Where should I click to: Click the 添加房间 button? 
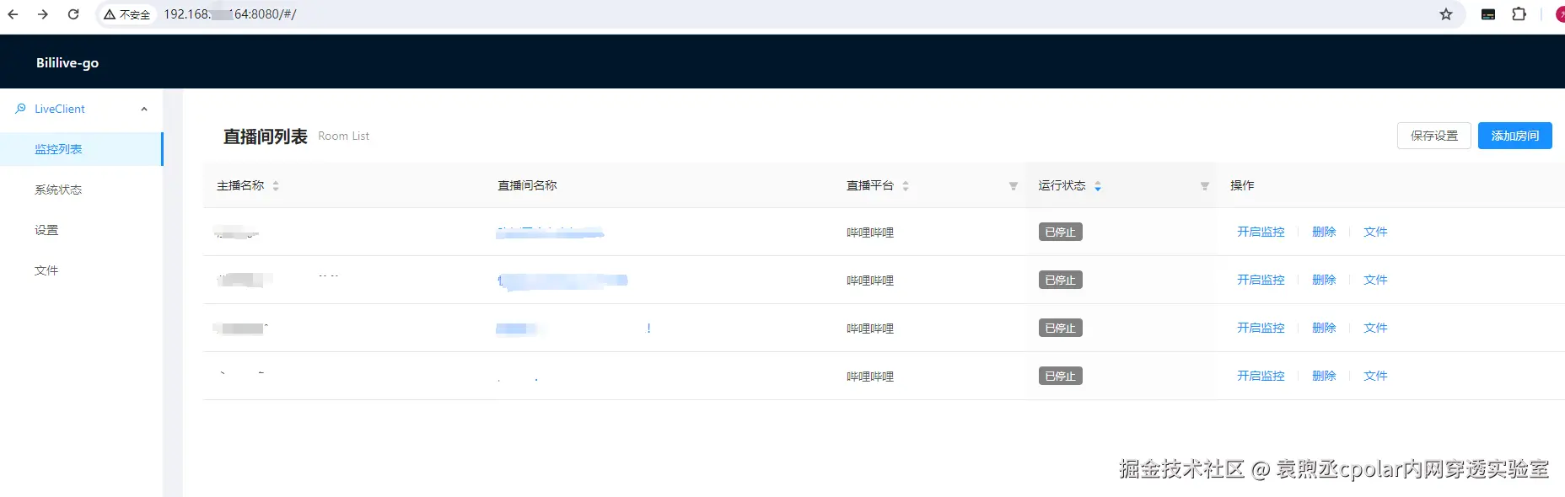click(x=1515, y=136)
